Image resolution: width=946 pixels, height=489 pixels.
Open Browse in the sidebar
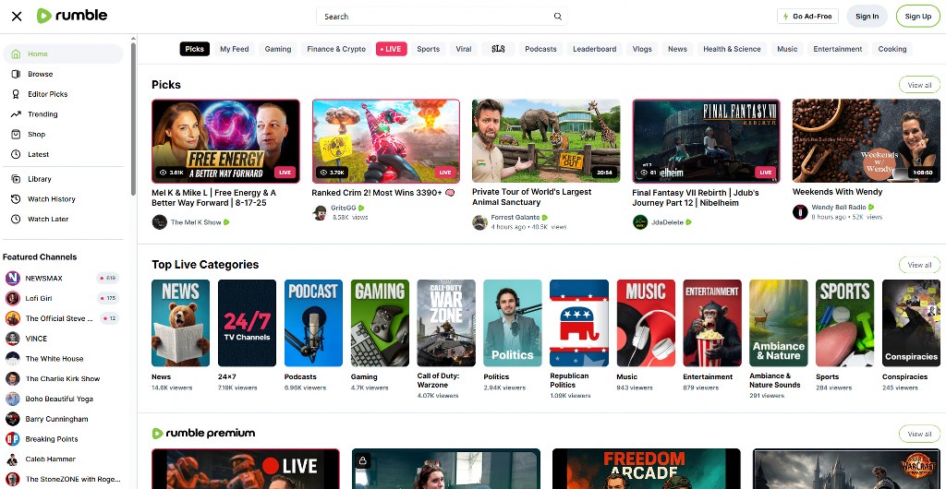(x=64, y=74)
